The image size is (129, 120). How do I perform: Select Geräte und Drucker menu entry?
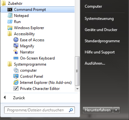coord(101,30)
